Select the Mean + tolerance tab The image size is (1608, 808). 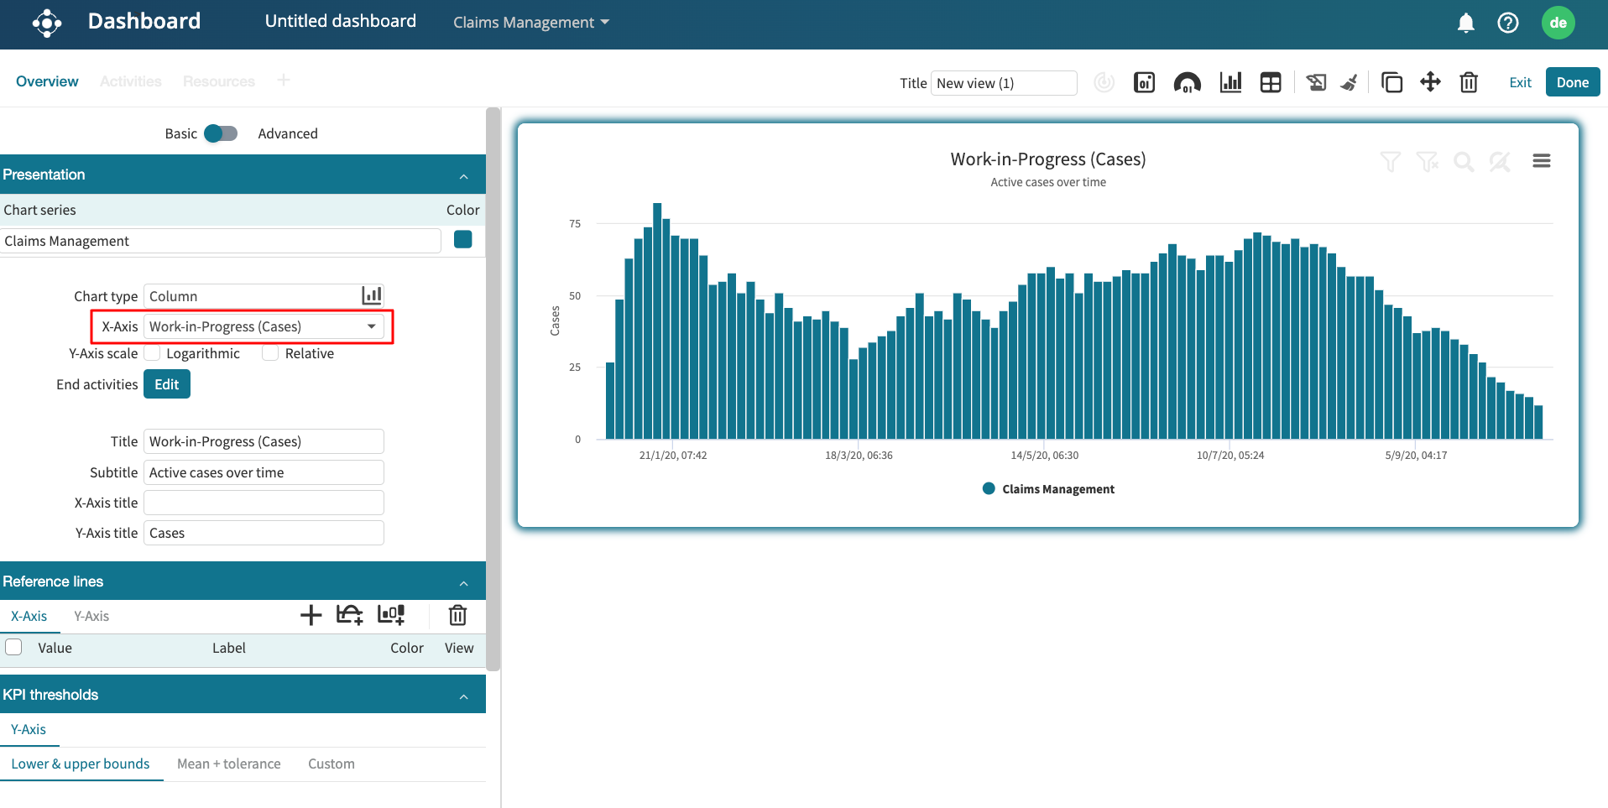pyautogui.click(x=228, y=764)
